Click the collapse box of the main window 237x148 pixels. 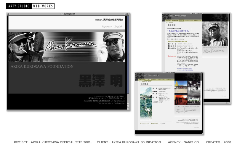click(128, 14)
